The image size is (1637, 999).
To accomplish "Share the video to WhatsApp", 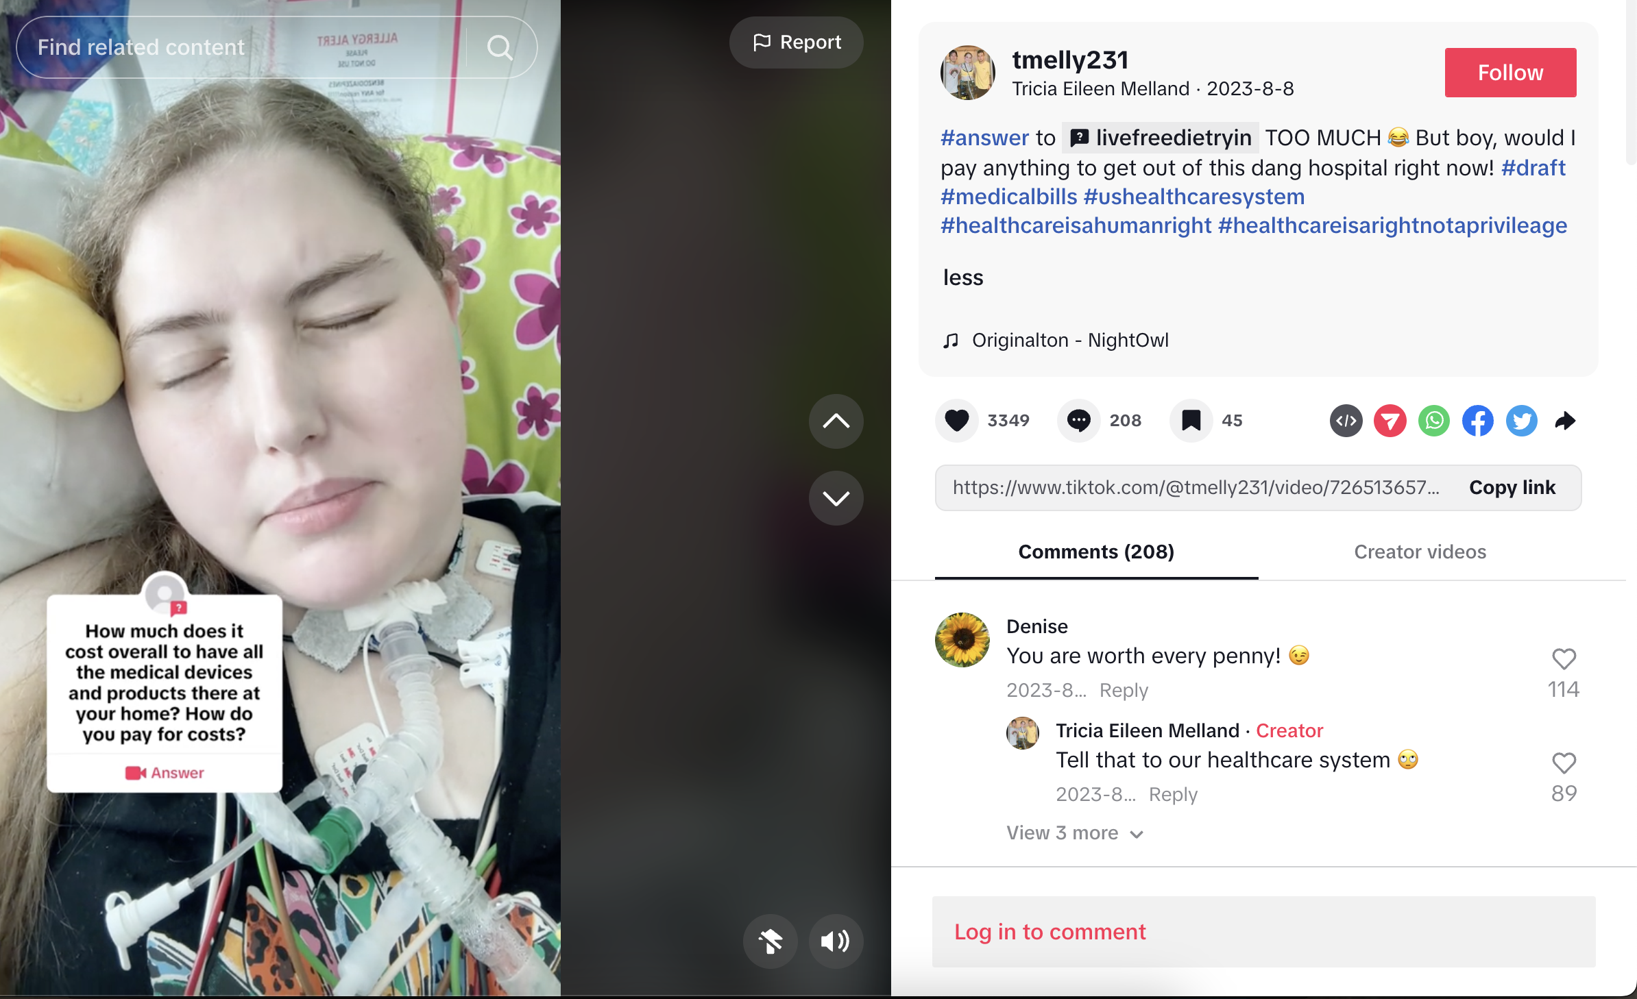I will click(1434, 421).
